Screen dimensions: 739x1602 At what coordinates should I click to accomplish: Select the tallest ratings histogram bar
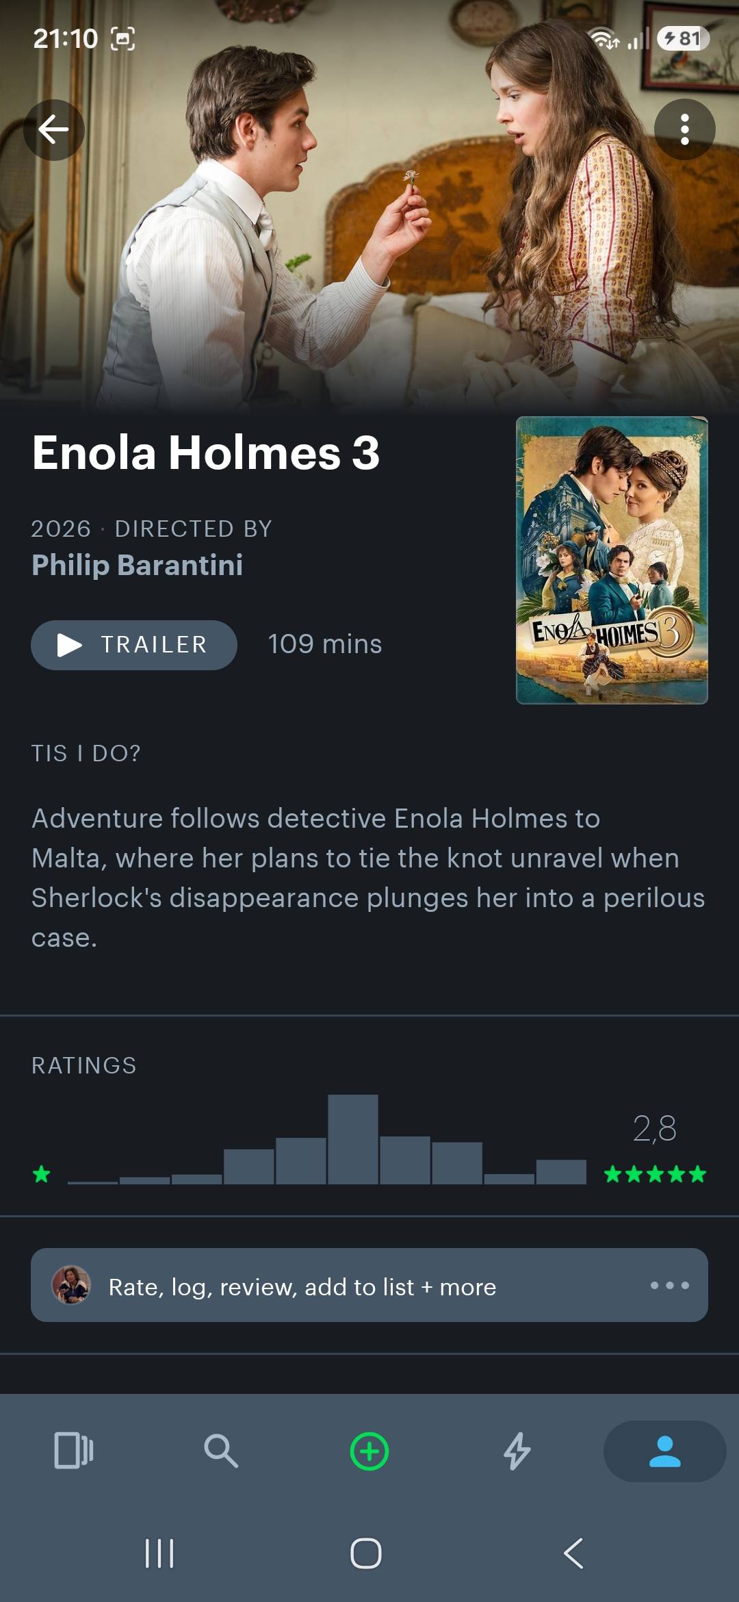tap(353, 1139)
